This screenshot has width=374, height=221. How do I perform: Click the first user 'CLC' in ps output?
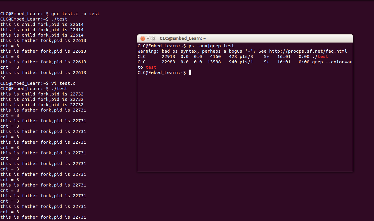click(141, 57)
